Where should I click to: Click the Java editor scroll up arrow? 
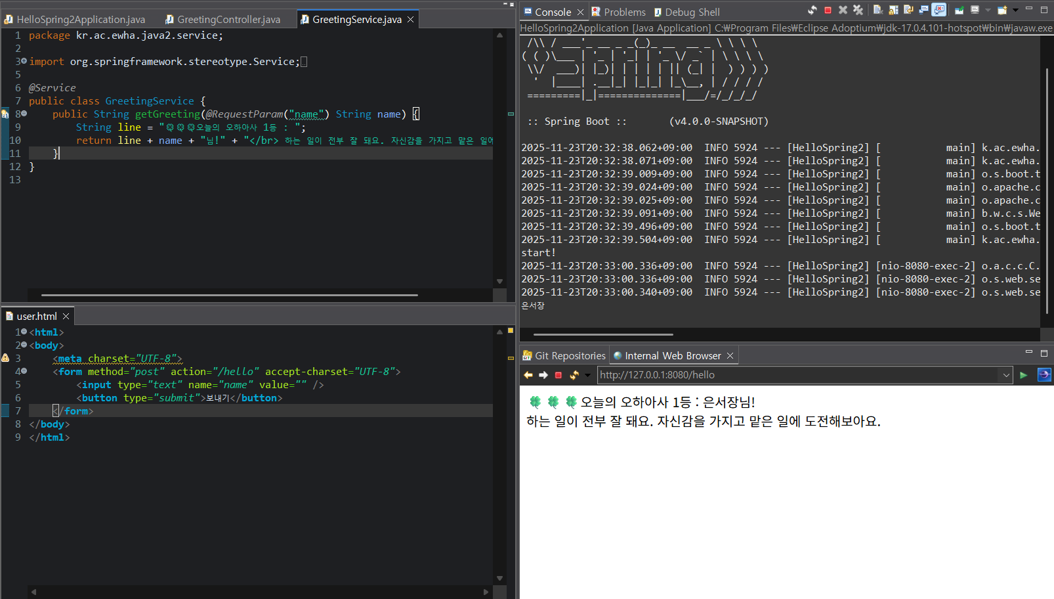(x=499, y=35)
